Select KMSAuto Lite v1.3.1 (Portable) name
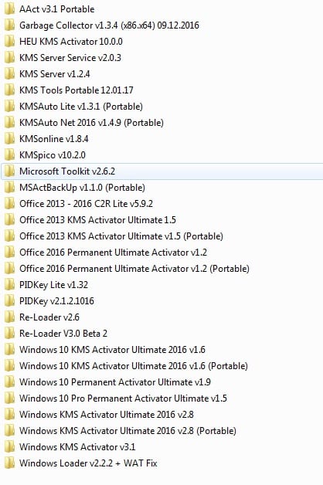This screenshot has height=485, width=323. tap(81, 106)
